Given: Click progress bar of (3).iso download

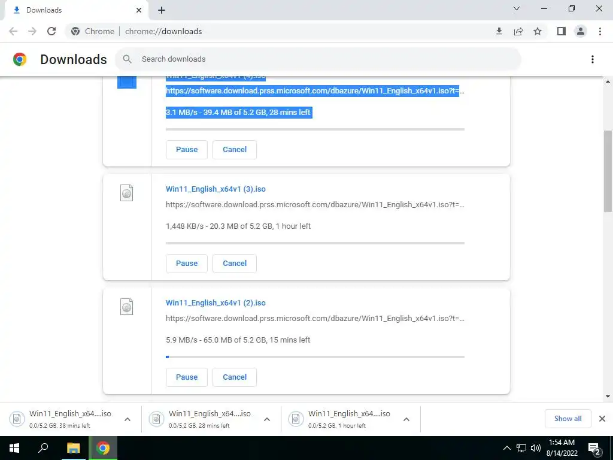Looking at the screenshot, I should pyautogui.click(x=315, y=243).
